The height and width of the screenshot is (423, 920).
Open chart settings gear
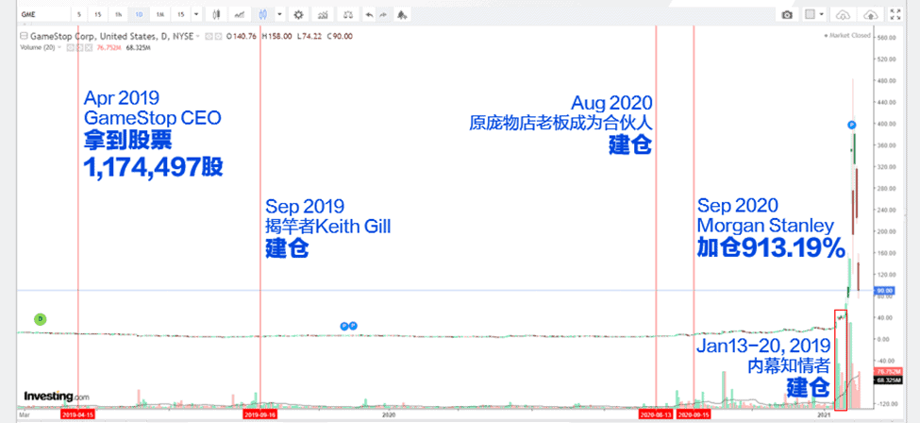299,14
